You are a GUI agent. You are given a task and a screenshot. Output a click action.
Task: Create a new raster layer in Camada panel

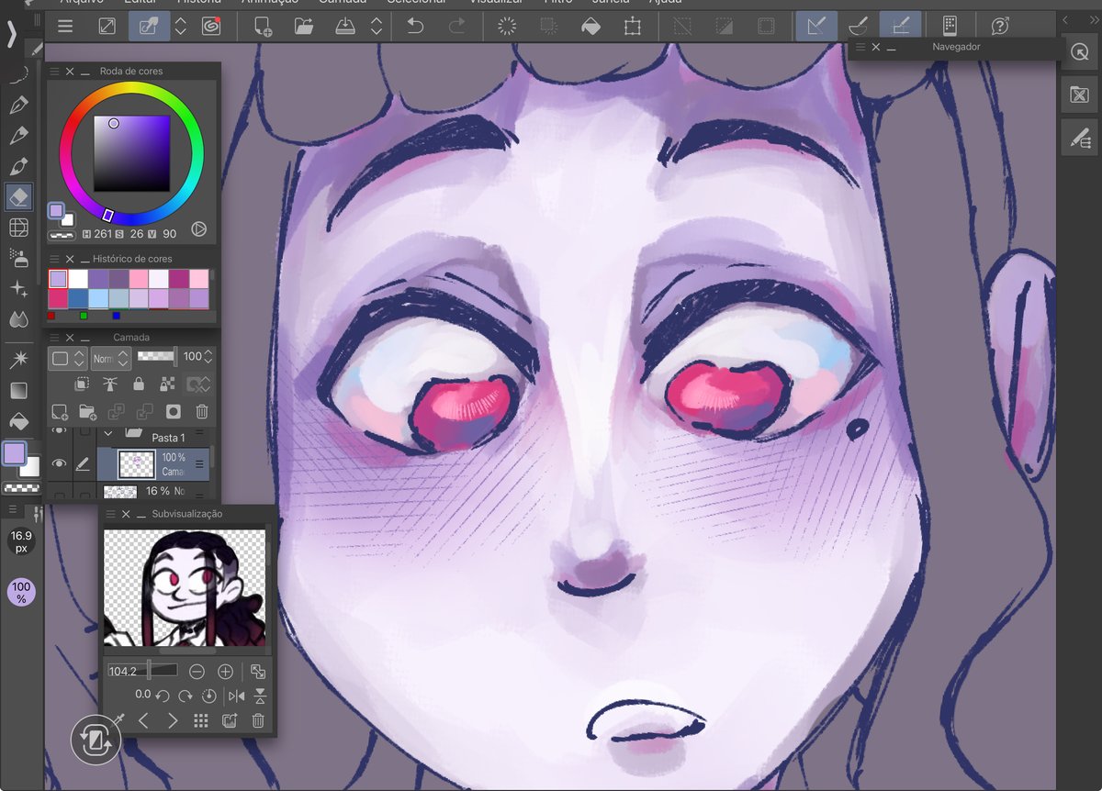pos(60,412)
